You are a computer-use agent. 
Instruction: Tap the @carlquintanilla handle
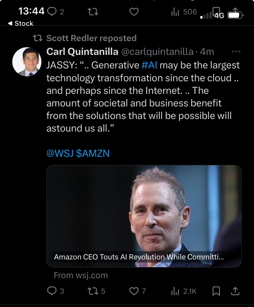[x=157, y=52]
